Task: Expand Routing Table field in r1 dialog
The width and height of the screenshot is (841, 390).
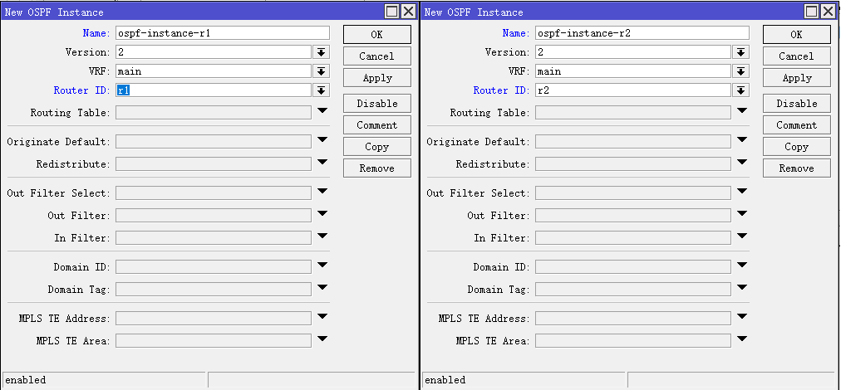Action: pyautogui.click(x=322, y=111)
